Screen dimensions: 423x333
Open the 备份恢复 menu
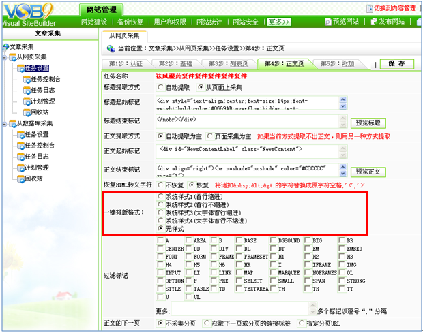tap(130, 22)
